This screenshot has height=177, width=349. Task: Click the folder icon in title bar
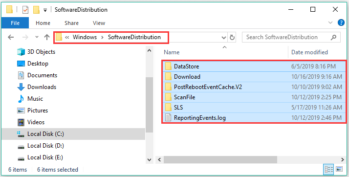[9, 10]
